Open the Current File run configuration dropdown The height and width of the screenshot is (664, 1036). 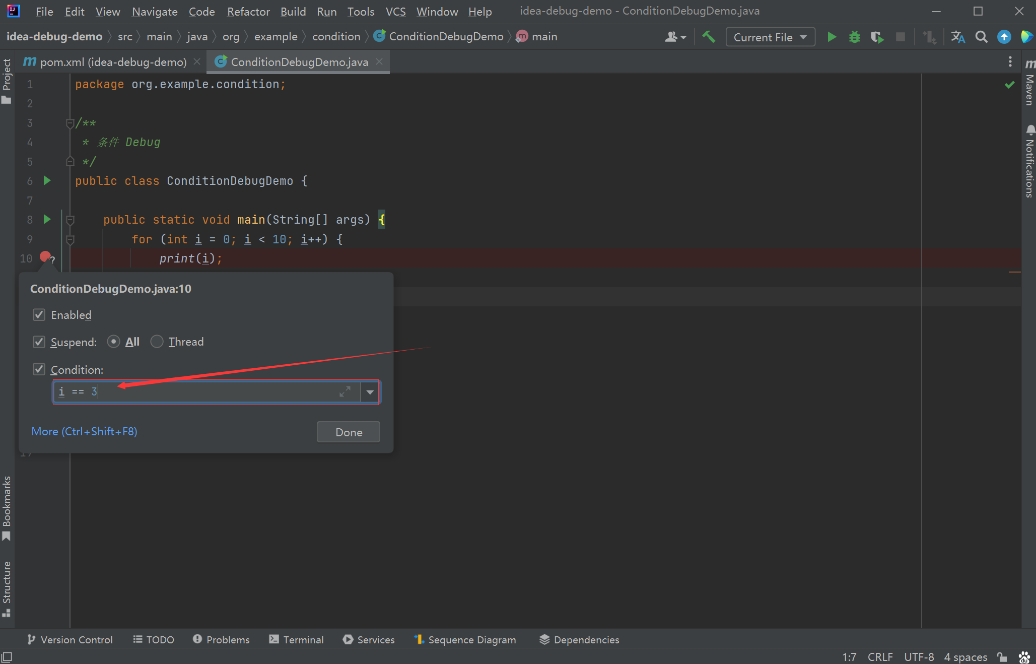(x=770, y=37)
